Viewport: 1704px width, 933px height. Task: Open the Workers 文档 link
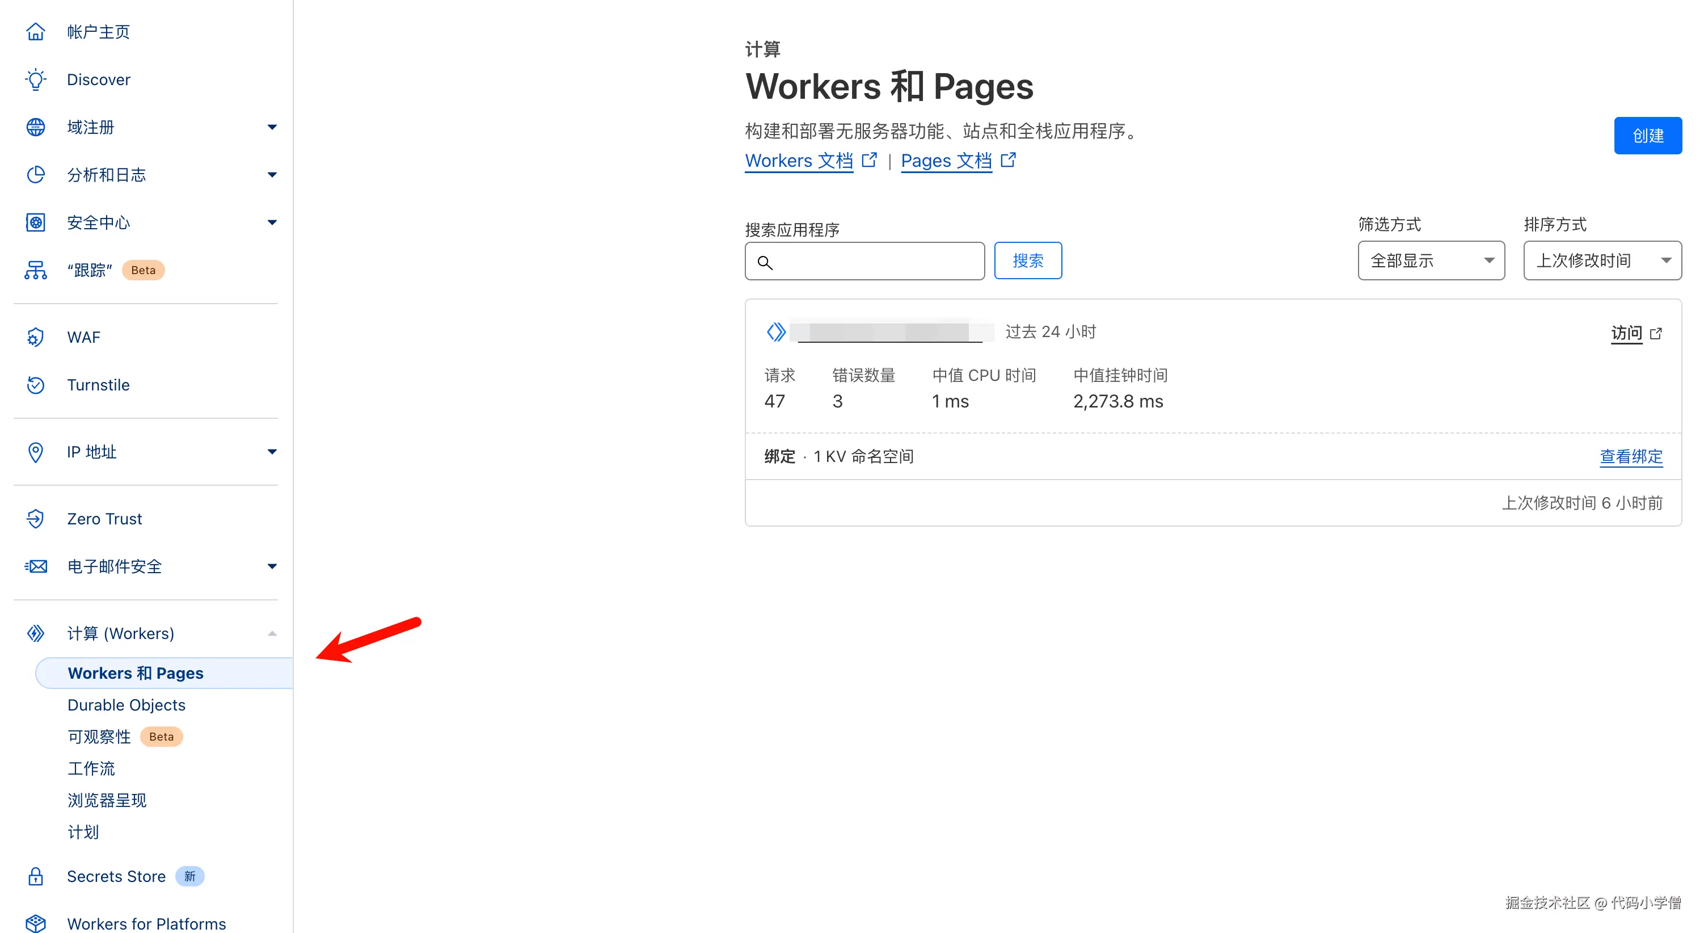click(x=799, y=161)
